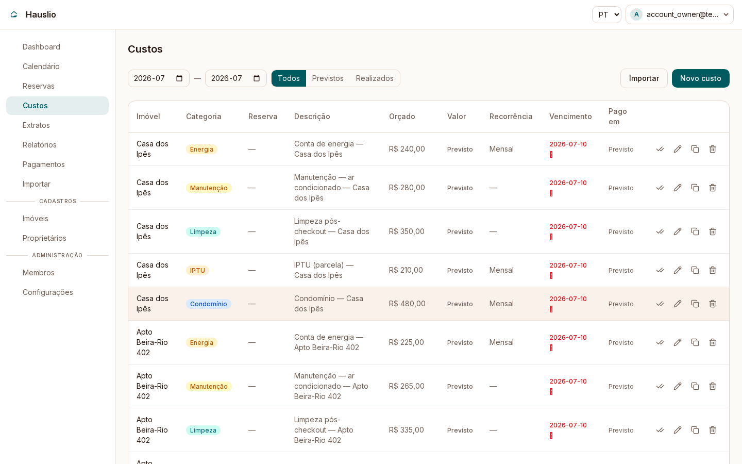This screenshot has height=464, width=742.
Task: Open Importar in the sidebar
Action: tap(57, 184)
